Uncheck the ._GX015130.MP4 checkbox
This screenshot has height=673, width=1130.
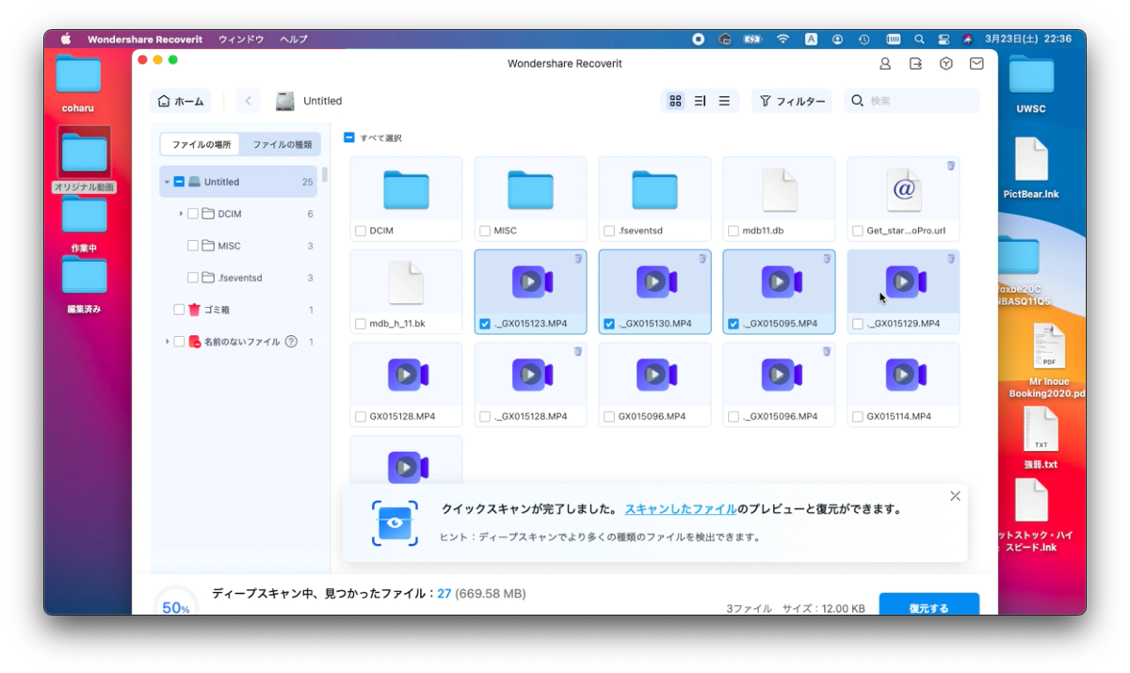click(608, 324)
